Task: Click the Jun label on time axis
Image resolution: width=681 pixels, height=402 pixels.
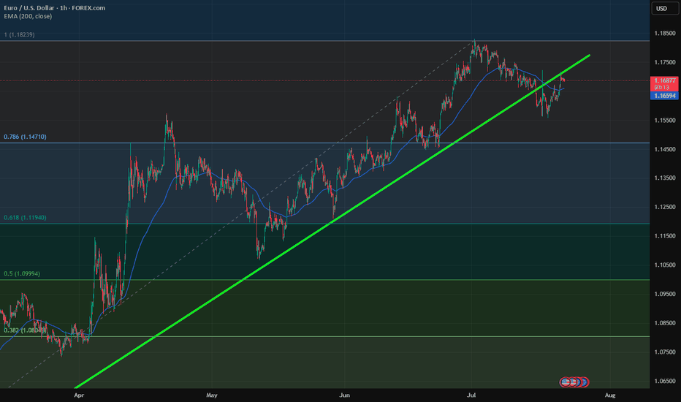Action: [344, 395]
